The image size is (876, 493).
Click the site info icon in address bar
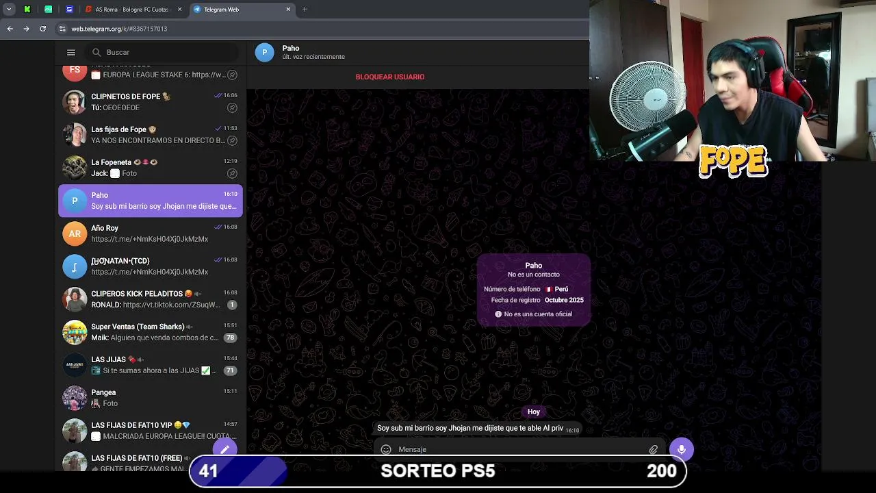pos(62,29)
